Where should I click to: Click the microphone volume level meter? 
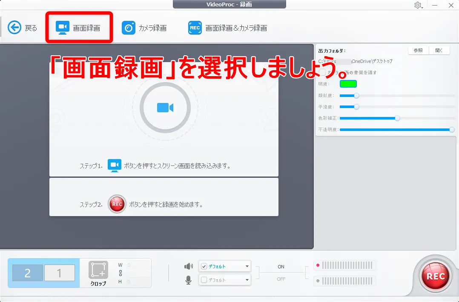coord(344,281)
